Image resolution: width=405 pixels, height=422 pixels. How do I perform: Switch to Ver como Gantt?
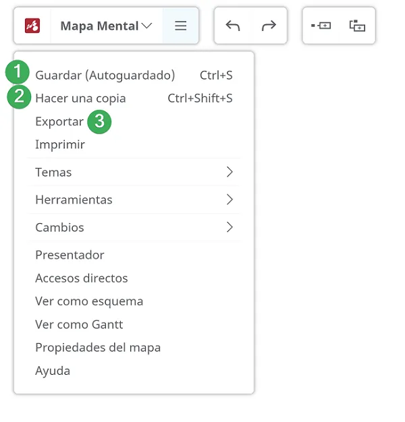[134, 324]
